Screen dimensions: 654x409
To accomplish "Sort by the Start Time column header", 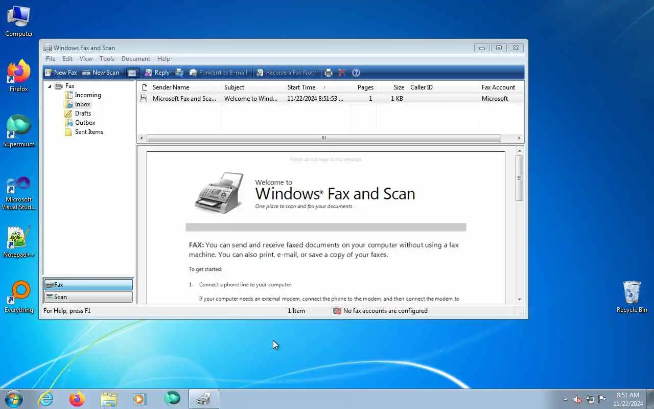I will (x=317, y=87).
